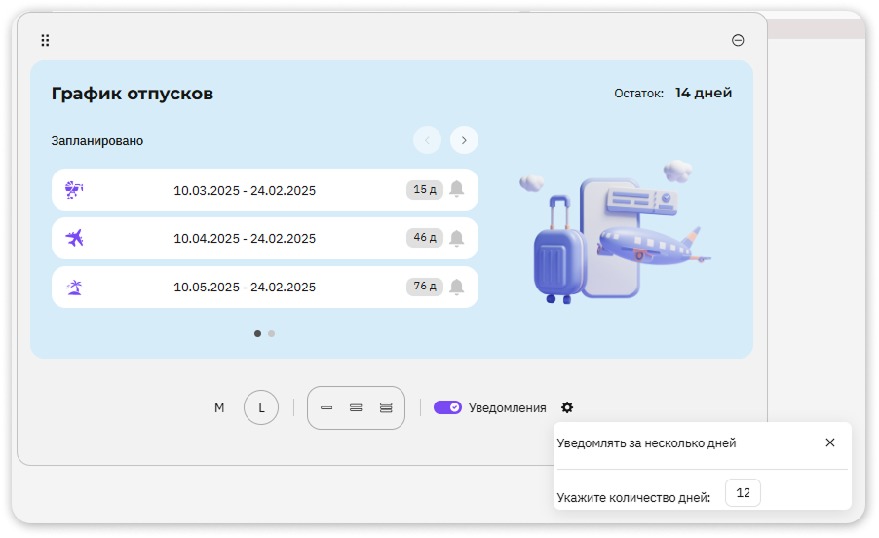
Task: Click the 15 д days badge
Action: coord(425,189)
